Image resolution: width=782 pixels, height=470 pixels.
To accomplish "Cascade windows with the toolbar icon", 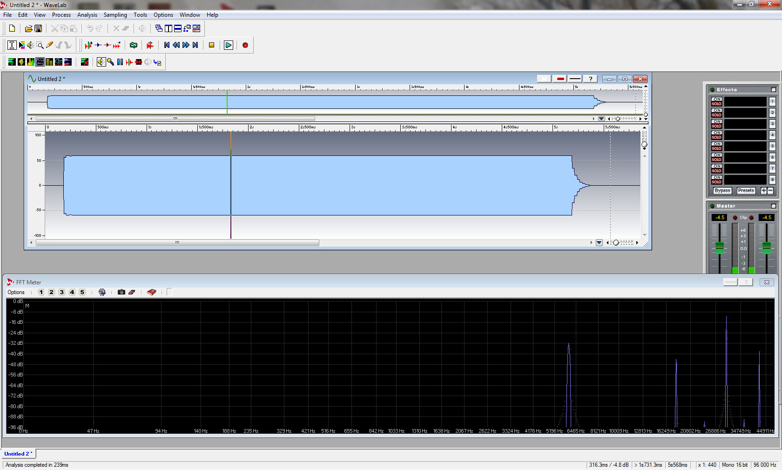I will click(159, 28).
